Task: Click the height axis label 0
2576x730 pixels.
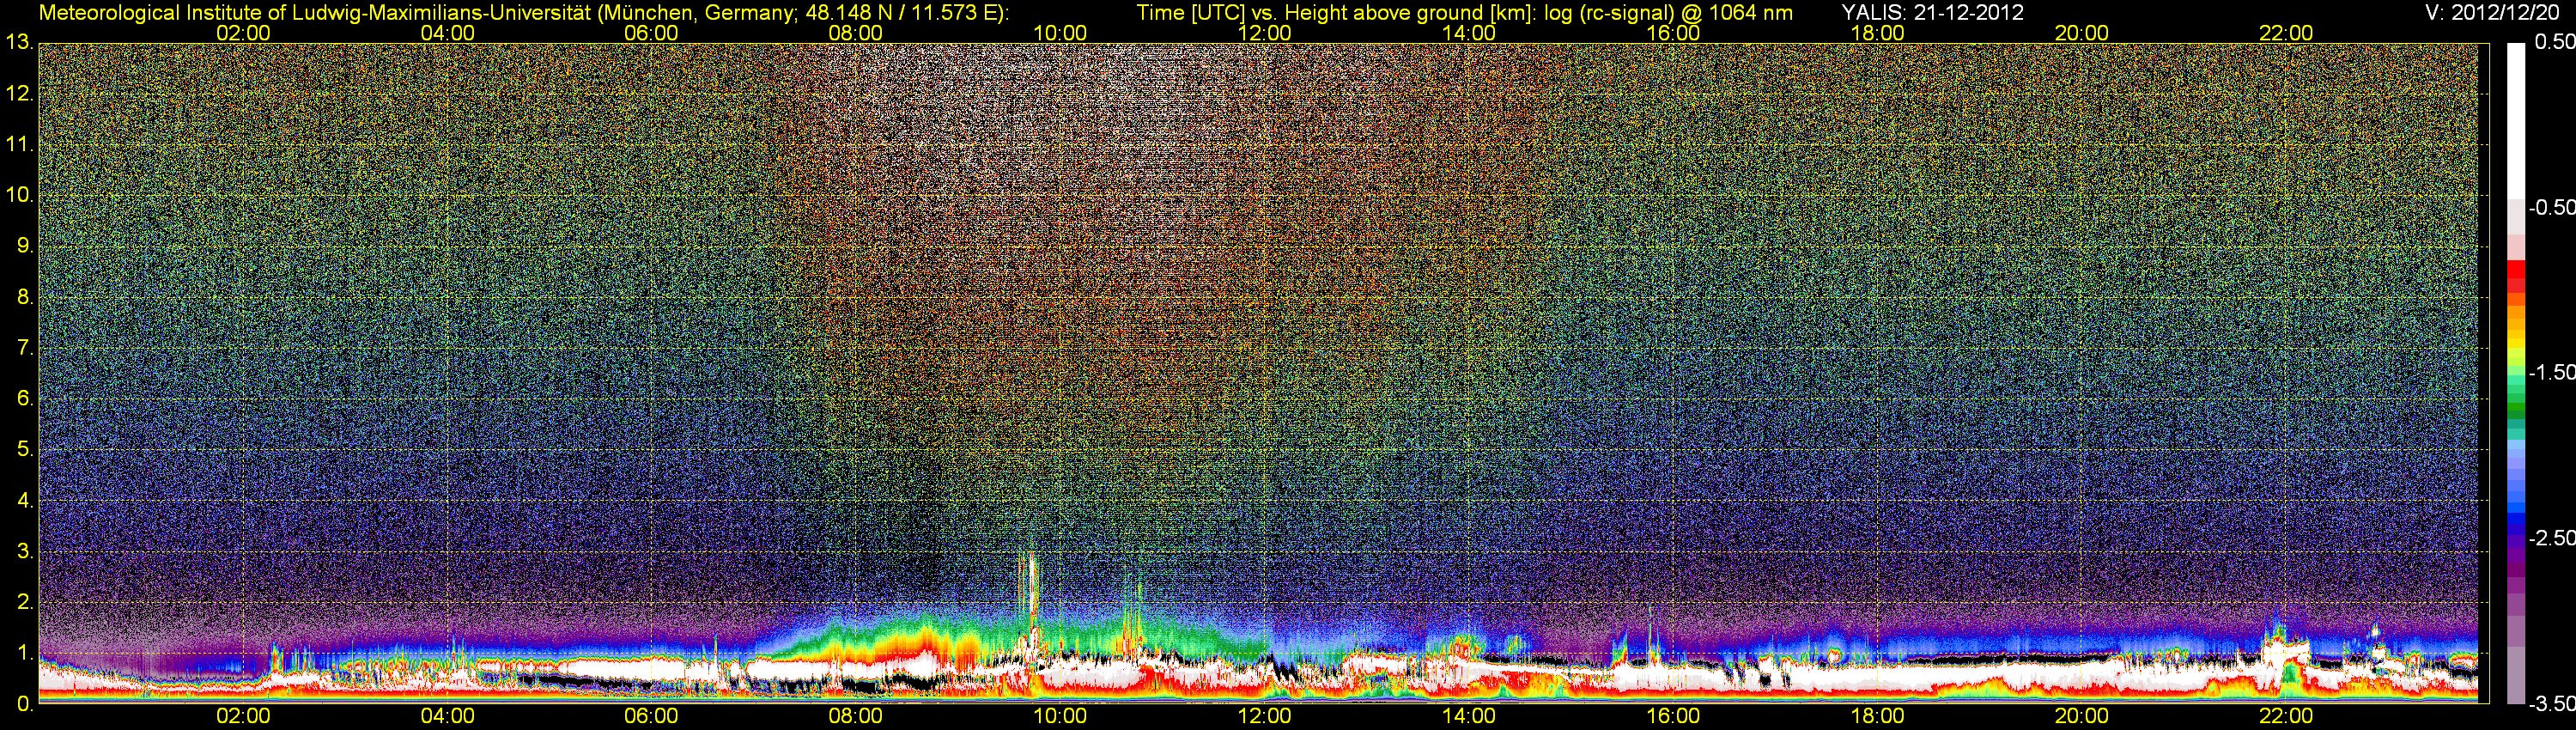Action: coord(24,704)
